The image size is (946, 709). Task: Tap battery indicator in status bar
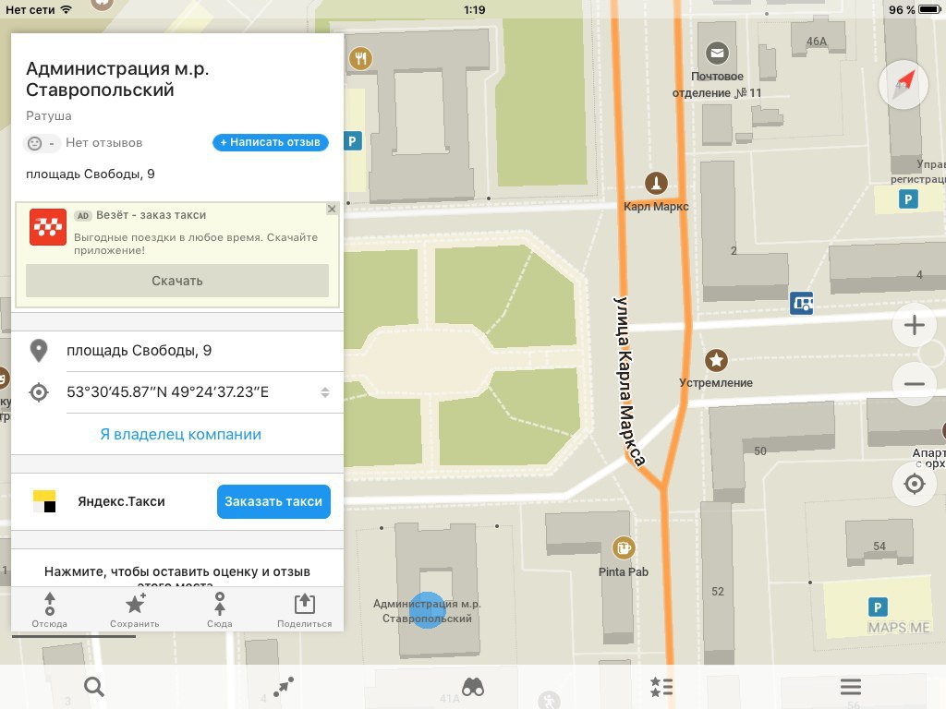point(929,9)
